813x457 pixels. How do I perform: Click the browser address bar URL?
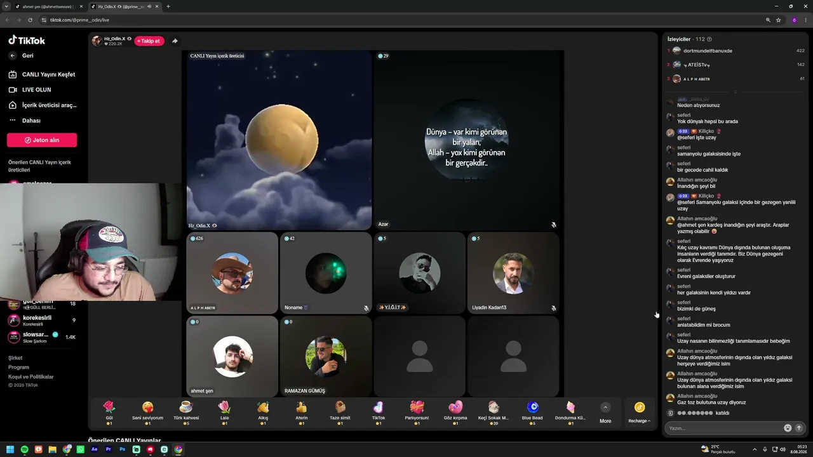[x=80, y=20]
